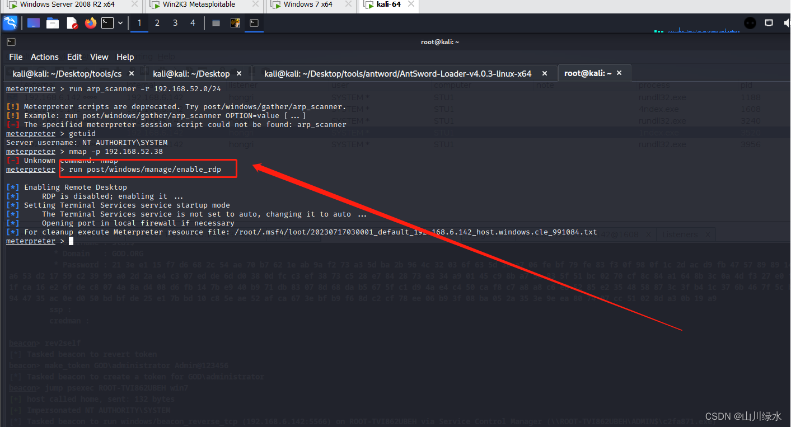Close the root@kali: ~ terminal tab

click(x=619, y=73)
